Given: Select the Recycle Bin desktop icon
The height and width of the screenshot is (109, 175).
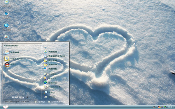Looking at the screenshot, I should [7, 38].
